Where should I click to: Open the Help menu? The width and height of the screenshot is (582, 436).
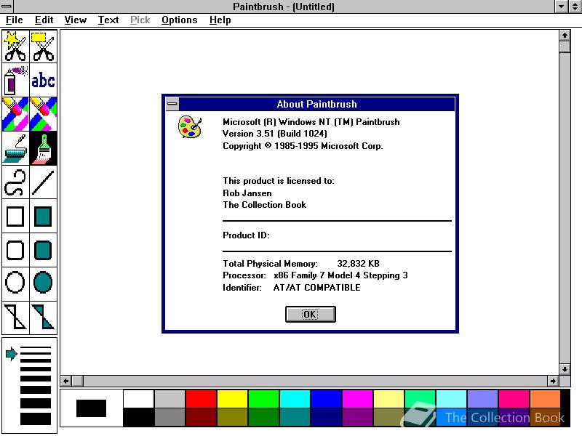pyautogui.click(x=220, y=20)
